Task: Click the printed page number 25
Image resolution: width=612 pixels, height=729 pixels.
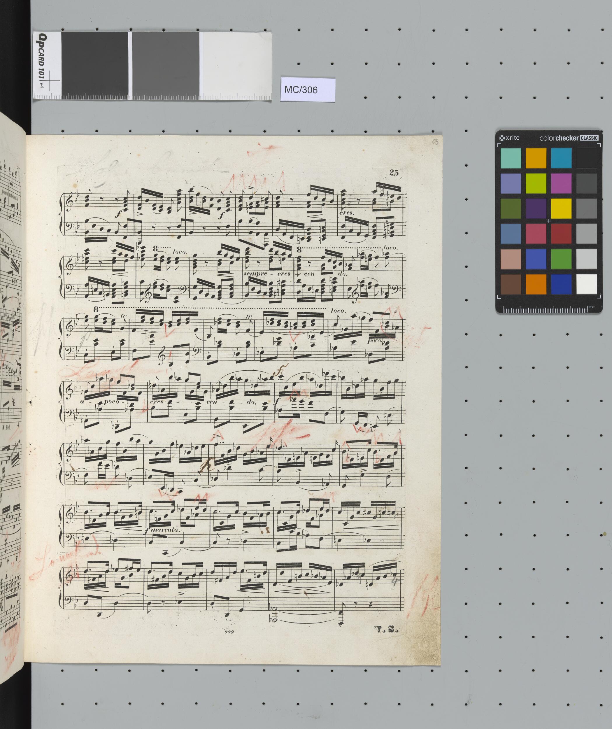Action: tap(394, 173)
